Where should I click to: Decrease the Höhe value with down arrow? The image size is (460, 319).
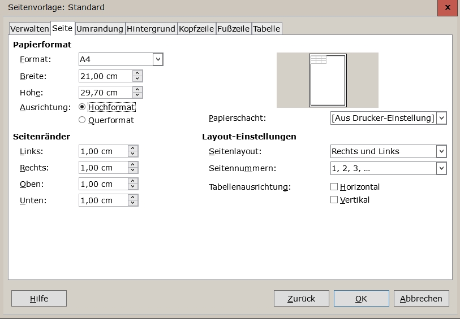(x=137, y=95)
